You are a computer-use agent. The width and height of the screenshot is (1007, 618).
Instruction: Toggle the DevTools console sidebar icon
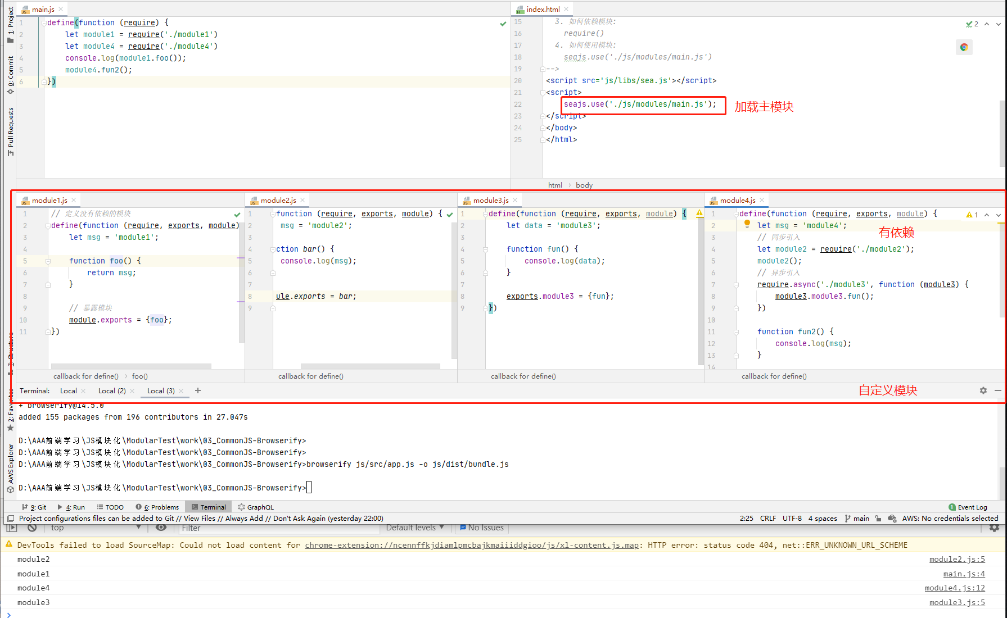[11, 528]
